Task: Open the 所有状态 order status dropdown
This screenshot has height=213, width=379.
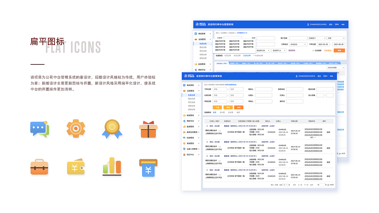Action: pos(298,44)
